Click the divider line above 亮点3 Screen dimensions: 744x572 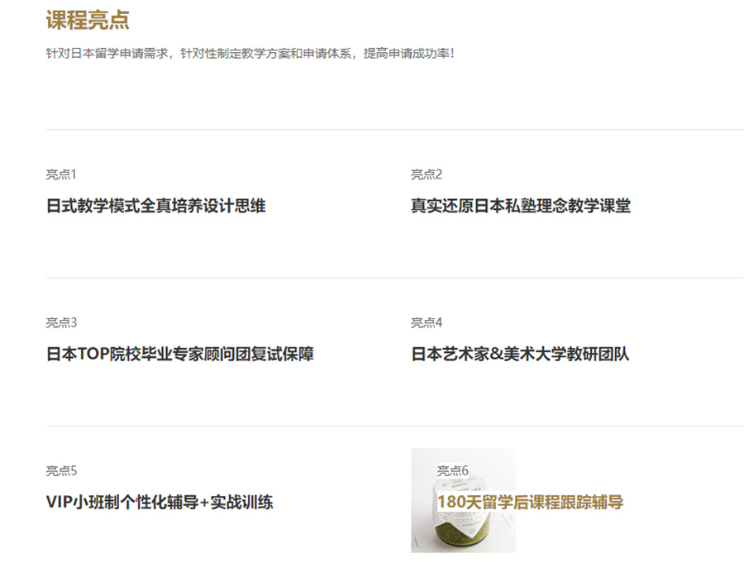pos(394,278)
